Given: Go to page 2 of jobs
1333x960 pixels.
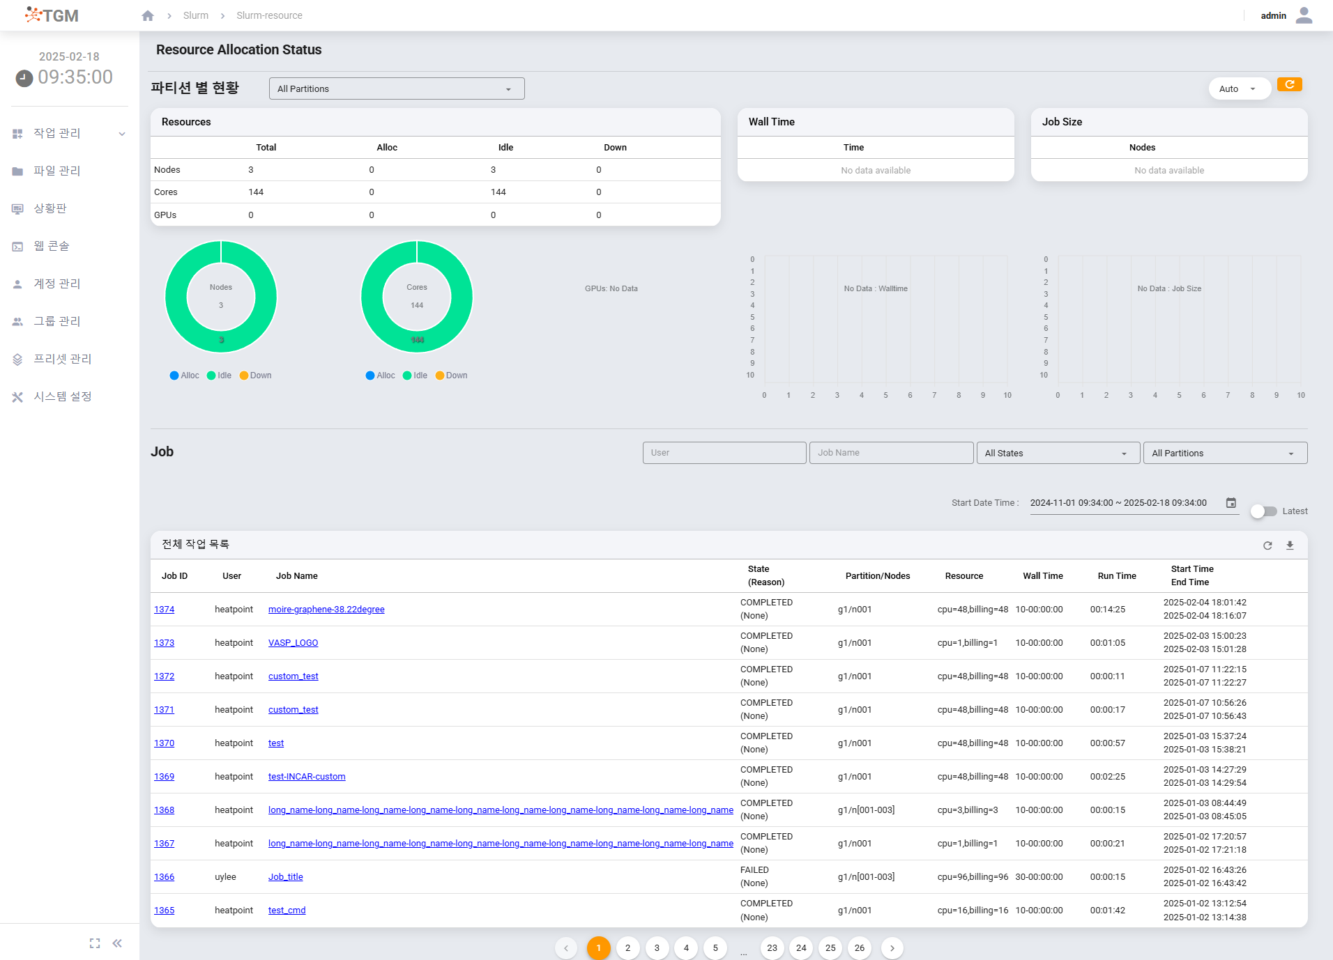Looking at the screenshot, I should point(627,947).
